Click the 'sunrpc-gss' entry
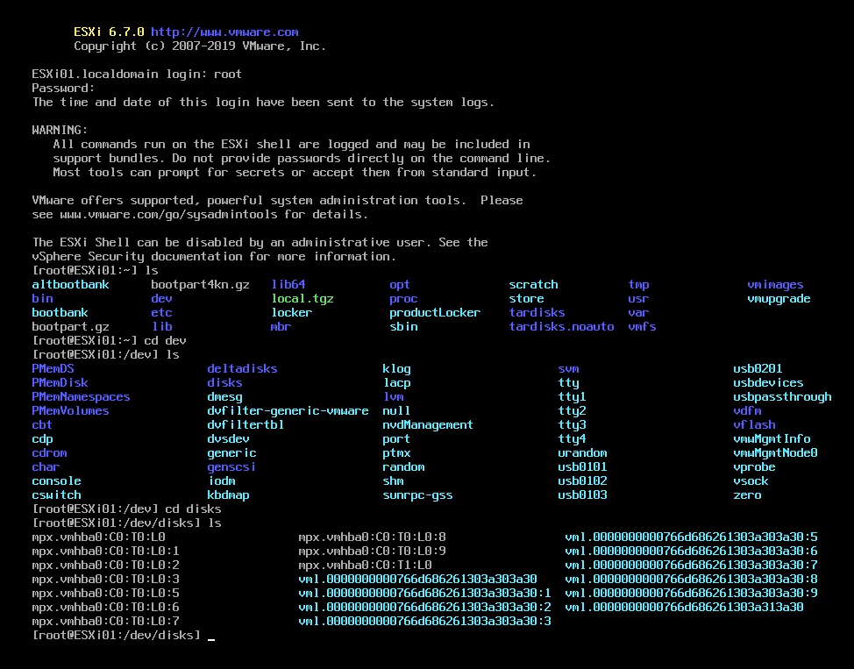Viewport: 854px width, 669px height. point(417,495)
